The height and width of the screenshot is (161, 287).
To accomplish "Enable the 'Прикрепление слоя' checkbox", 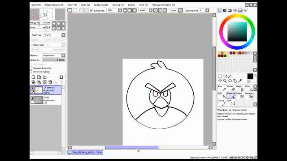I will [x=31, y=68].
